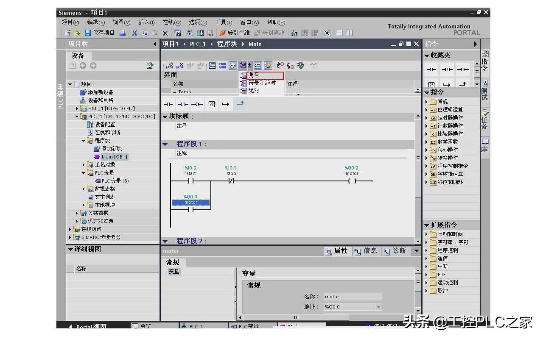Insert normally open contact from editor favorites bar
Viewport: 543px width, 339px height.
pos(169,104)
